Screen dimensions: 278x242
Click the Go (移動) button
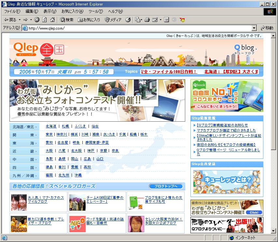point(266,28)
